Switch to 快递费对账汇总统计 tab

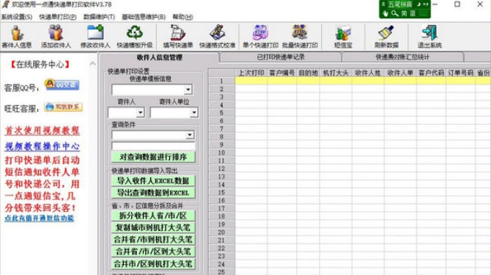[402, 57]
